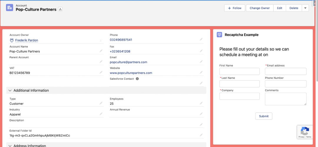Click into the Comments text area
The height and width of the screenshot is (147, 318).
[x=286, y=99]
